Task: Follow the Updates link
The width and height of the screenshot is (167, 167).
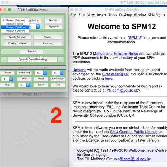Action: coord(79,70)
